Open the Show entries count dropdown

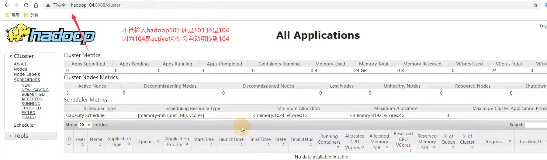[85, 125]
